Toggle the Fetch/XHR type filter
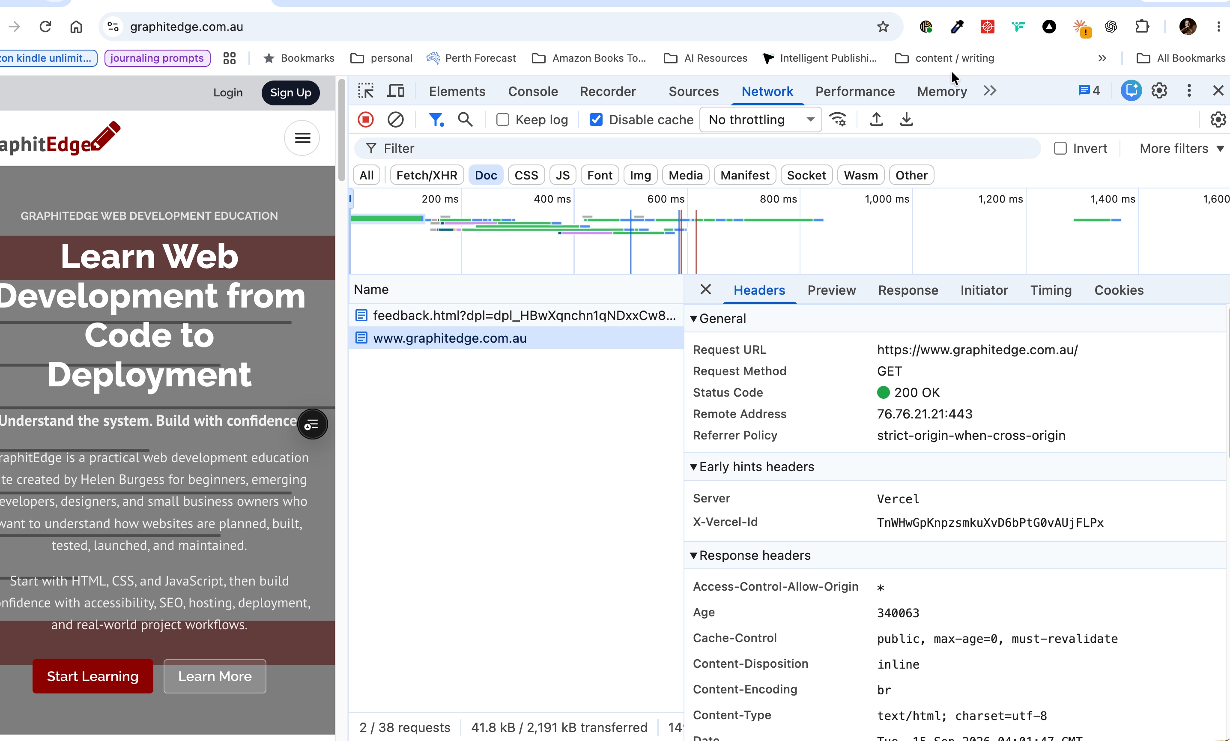Image resolution: width=1230 pixels, height=741 pixels. click(x=427, y=175)
